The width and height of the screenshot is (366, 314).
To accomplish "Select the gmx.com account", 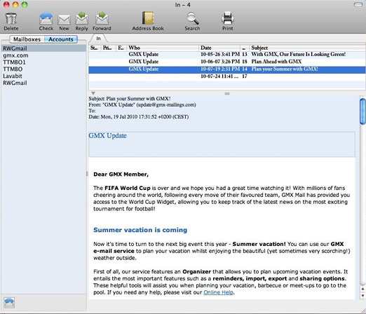I will coord(43,55).
